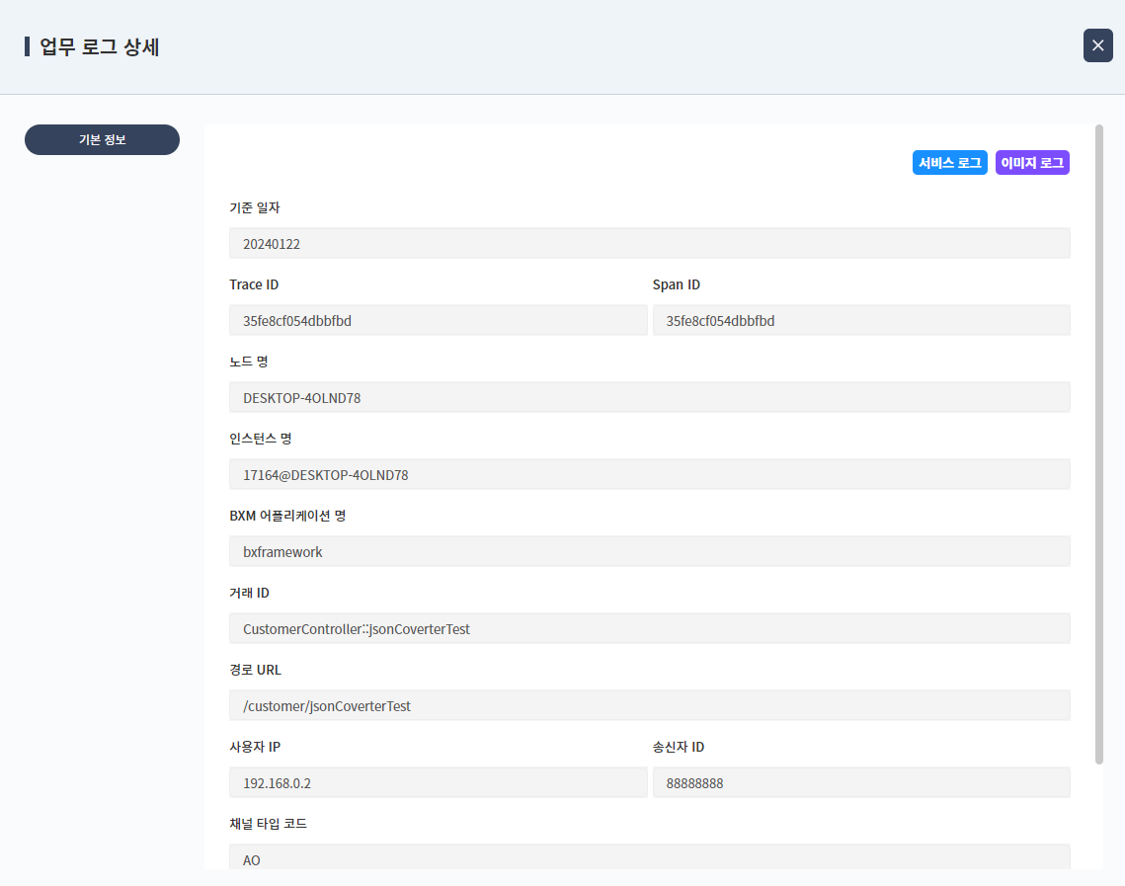Click the 서비스 로그 button
Viewport: 1125px width, 886px height.
click(x=948, y=162)
